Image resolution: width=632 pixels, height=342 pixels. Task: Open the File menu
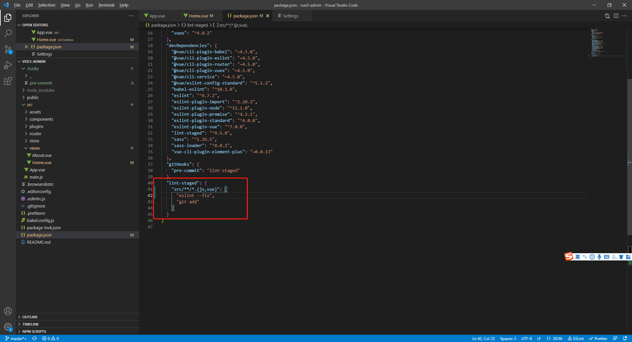pyautogui.click(x=17, y=5)
